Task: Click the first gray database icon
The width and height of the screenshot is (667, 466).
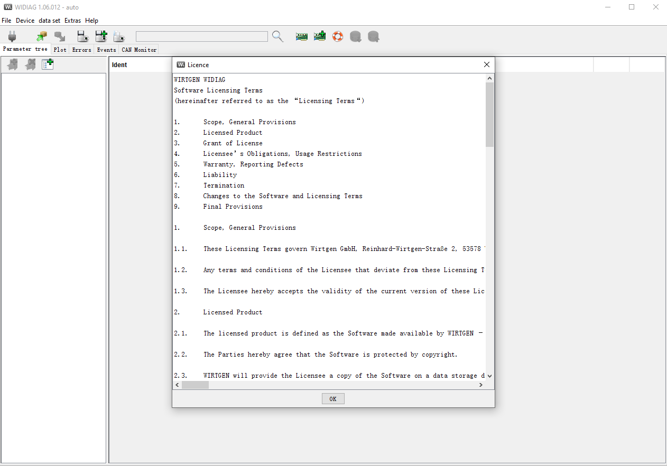Action: (356, 36)
